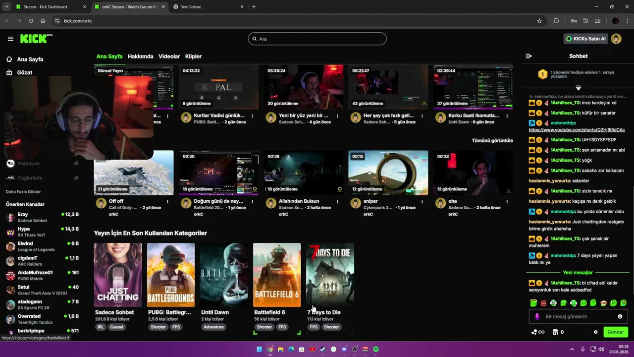Expand the chat leaderboard collapse handle
Viewport: 634px width, 357px height.
[578, 88]
